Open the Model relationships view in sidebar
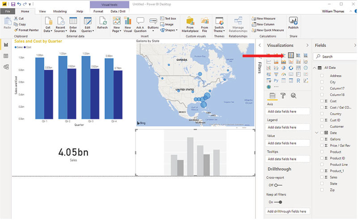 6,67
